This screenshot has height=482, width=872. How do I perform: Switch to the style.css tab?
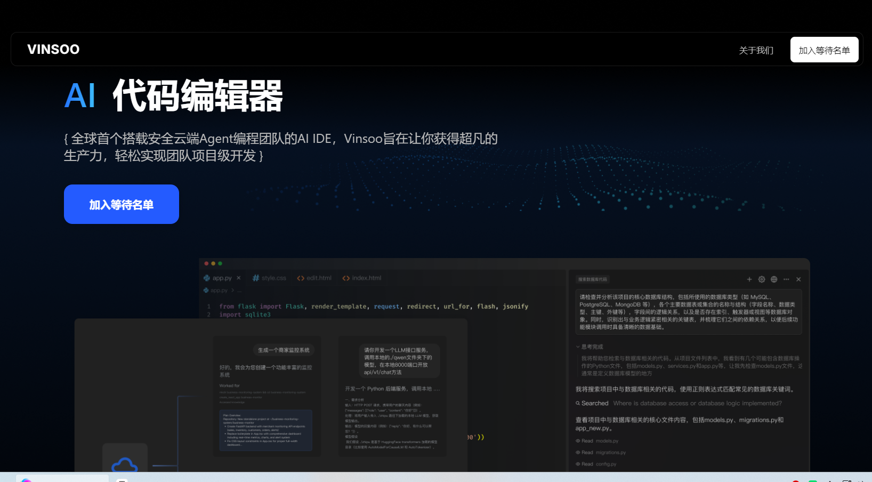click(x=270, y=278)
